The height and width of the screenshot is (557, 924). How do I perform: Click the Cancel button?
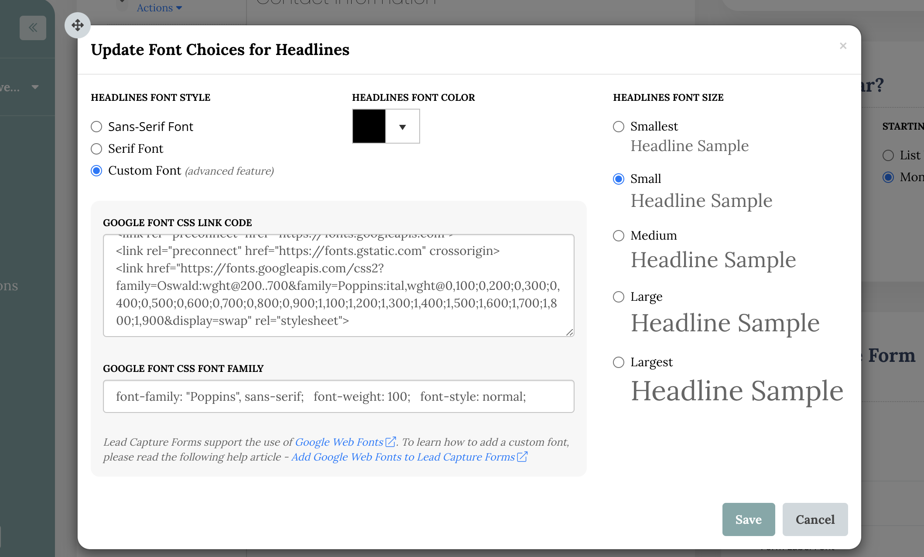[815, 519]
